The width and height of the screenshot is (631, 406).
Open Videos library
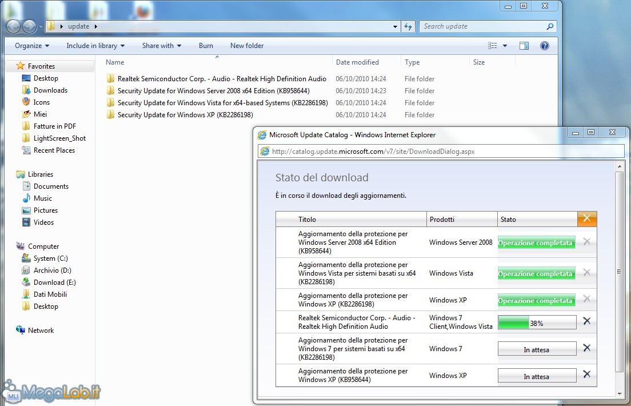[43, 222]
